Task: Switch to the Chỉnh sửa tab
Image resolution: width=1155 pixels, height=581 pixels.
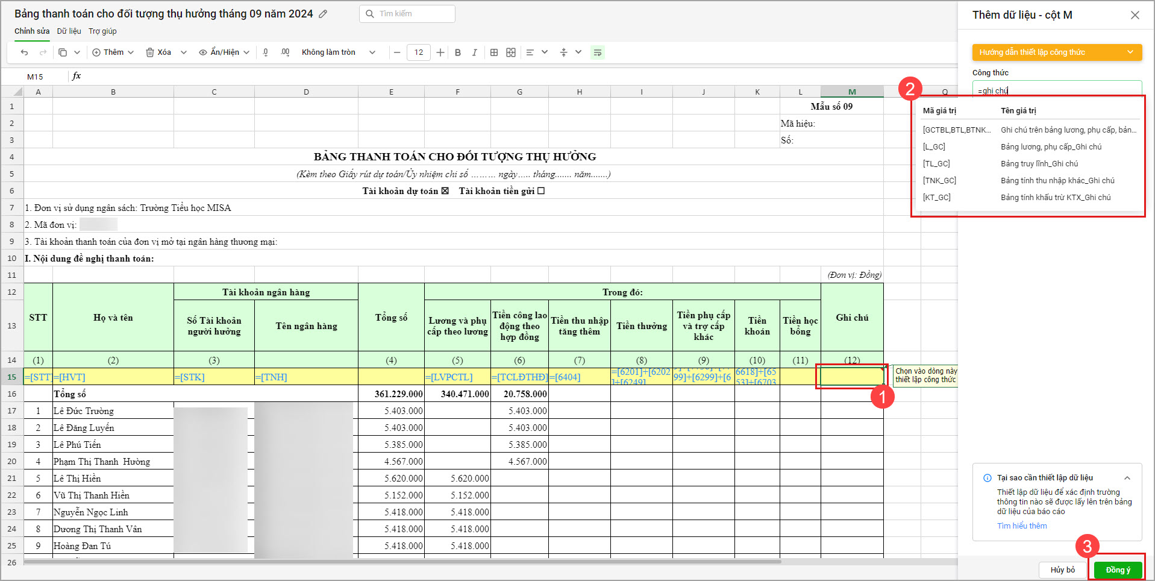Action: [x=32, y=31]
